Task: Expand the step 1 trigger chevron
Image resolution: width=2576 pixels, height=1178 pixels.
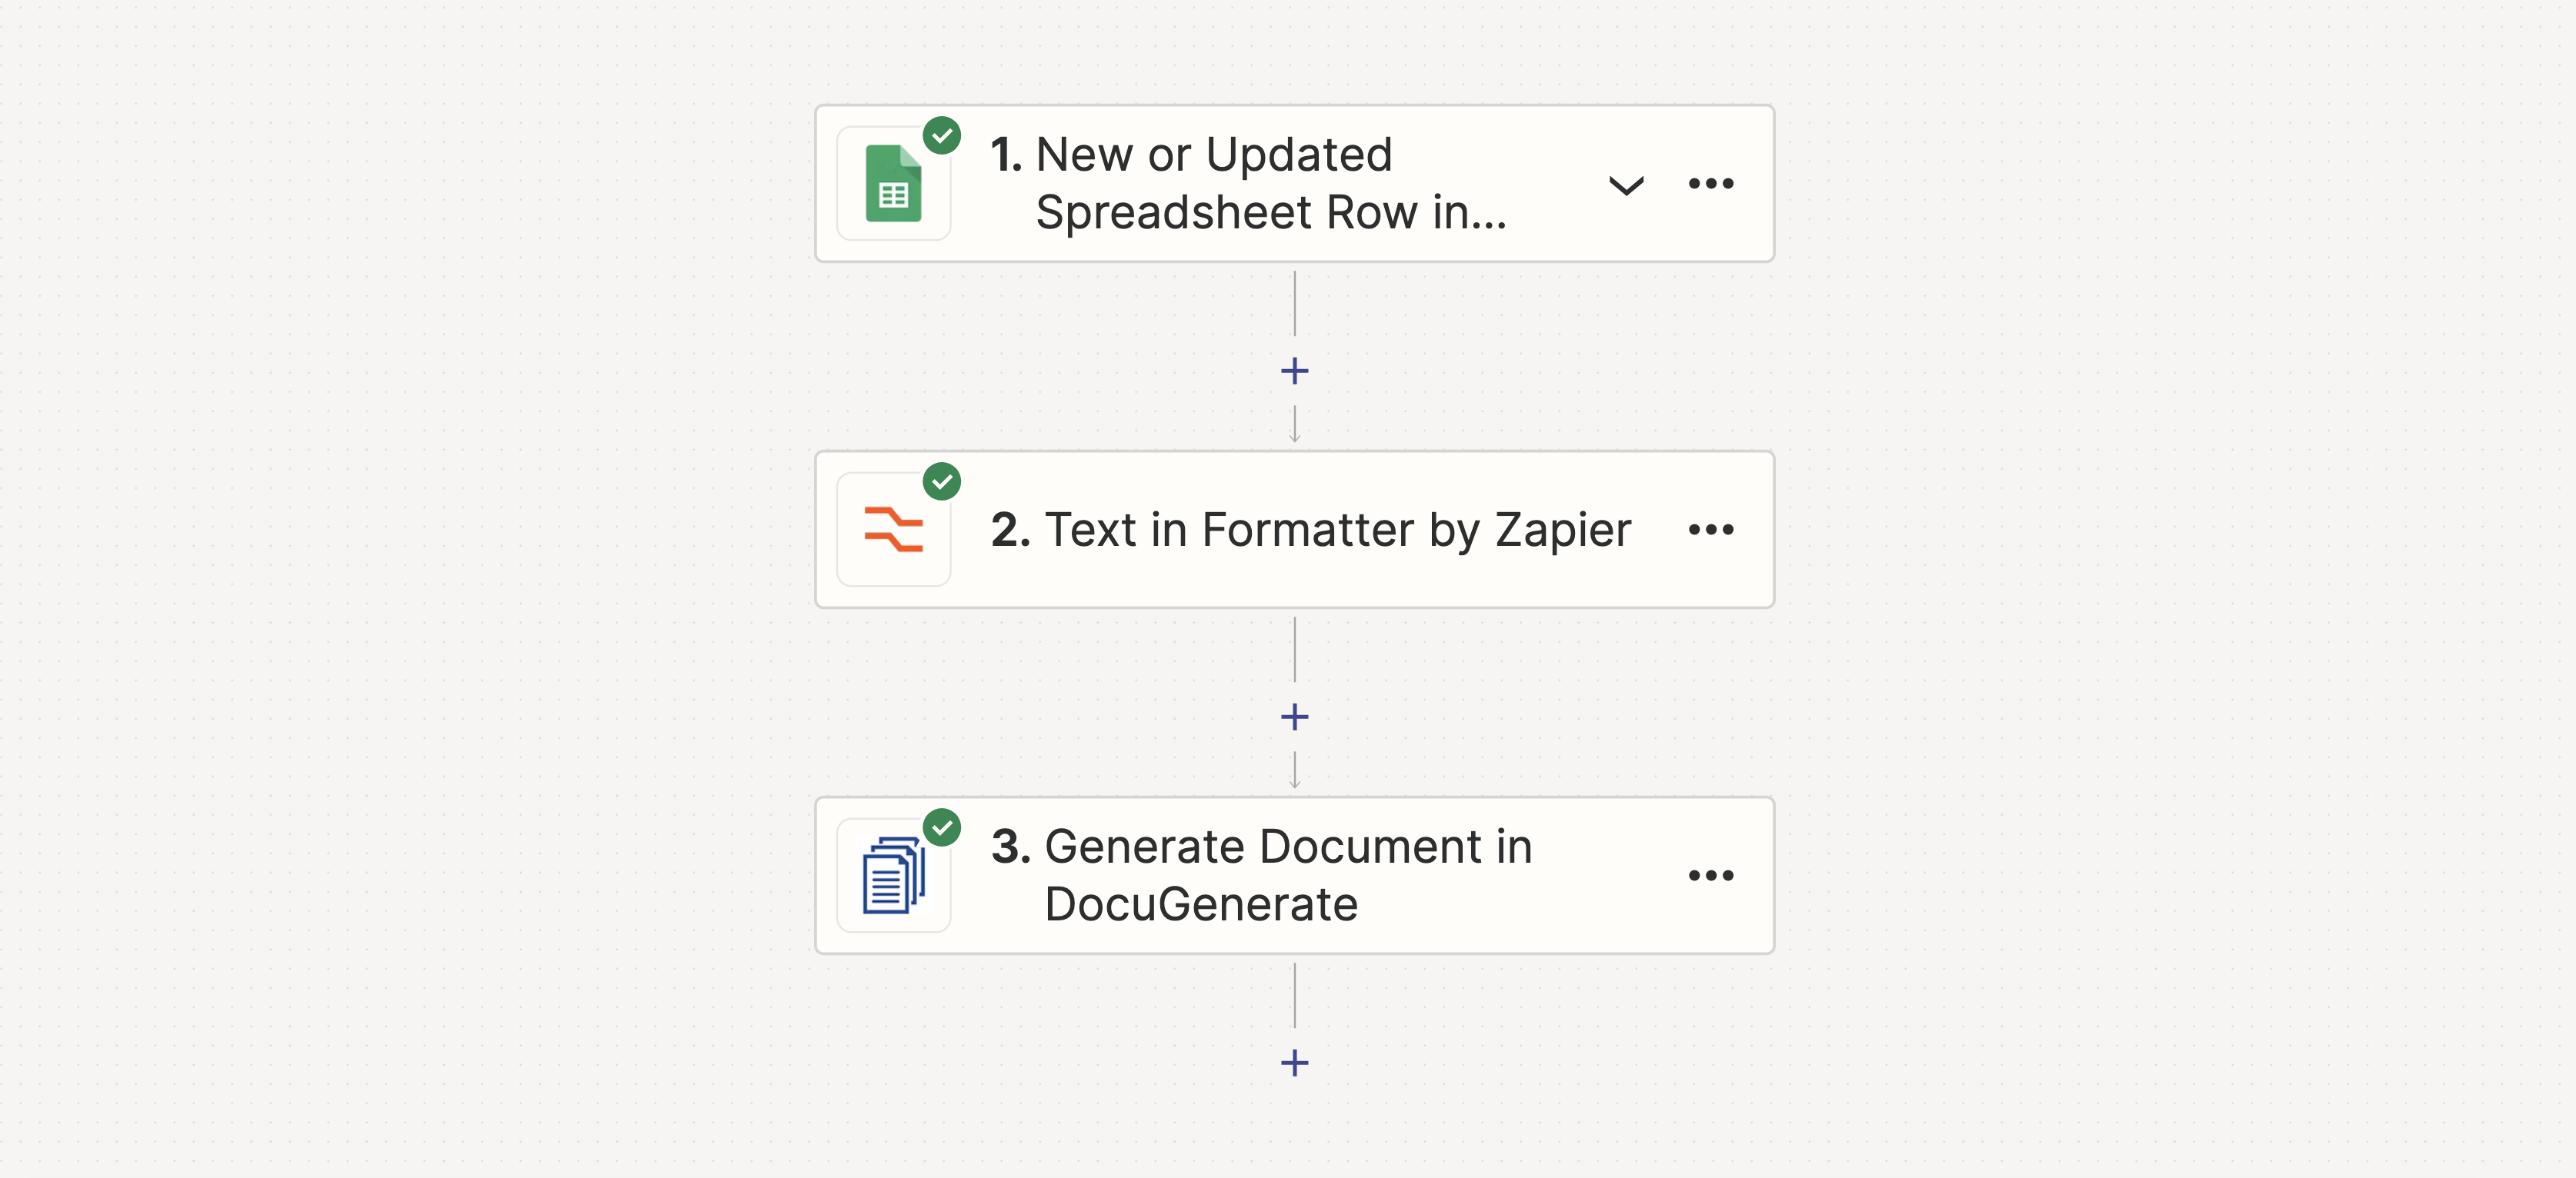Action: click(1626, 185)
